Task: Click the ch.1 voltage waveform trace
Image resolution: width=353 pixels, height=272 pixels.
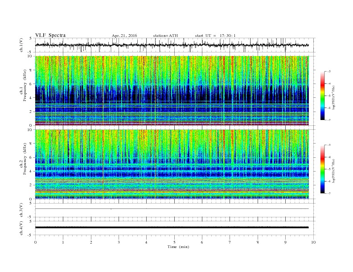Action: (x=172, y=45)
